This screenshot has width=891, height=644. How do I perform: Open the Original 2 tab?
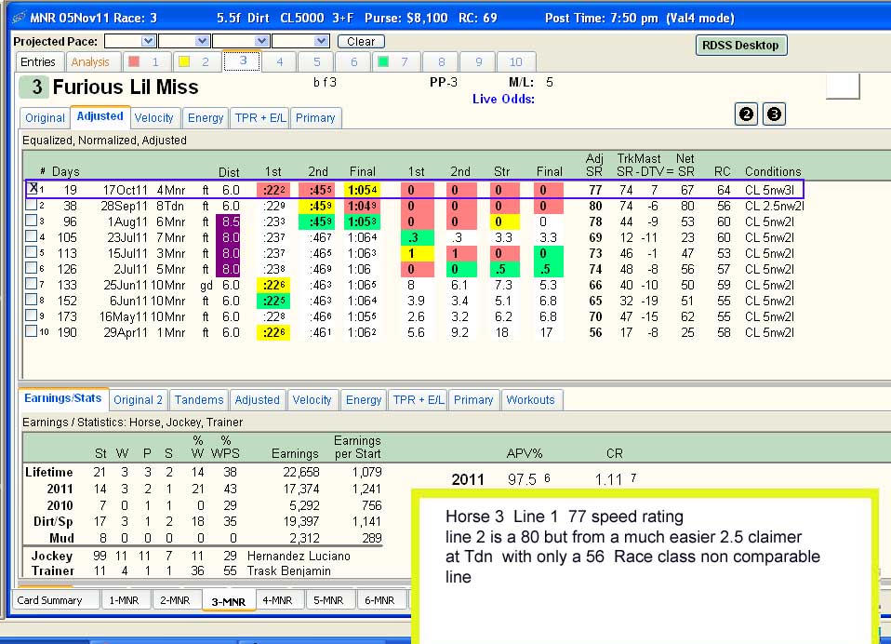(x=138, y=399)
